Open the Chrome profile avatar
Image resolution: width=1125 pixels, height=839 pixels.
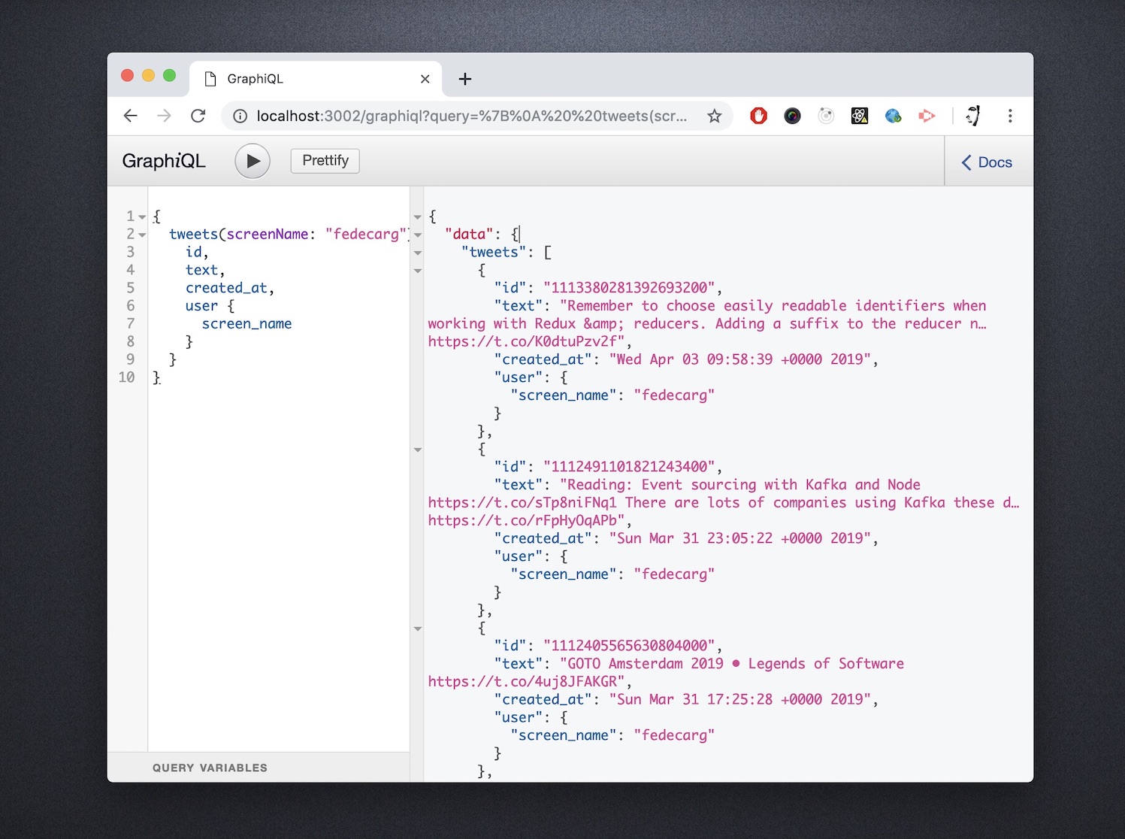[974, 116]
